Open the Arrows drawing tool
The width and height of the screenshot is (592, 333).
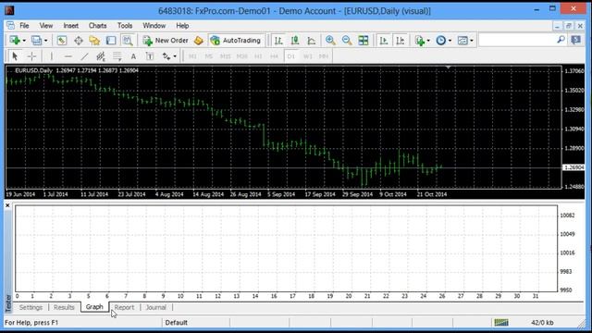click(166, 56)
